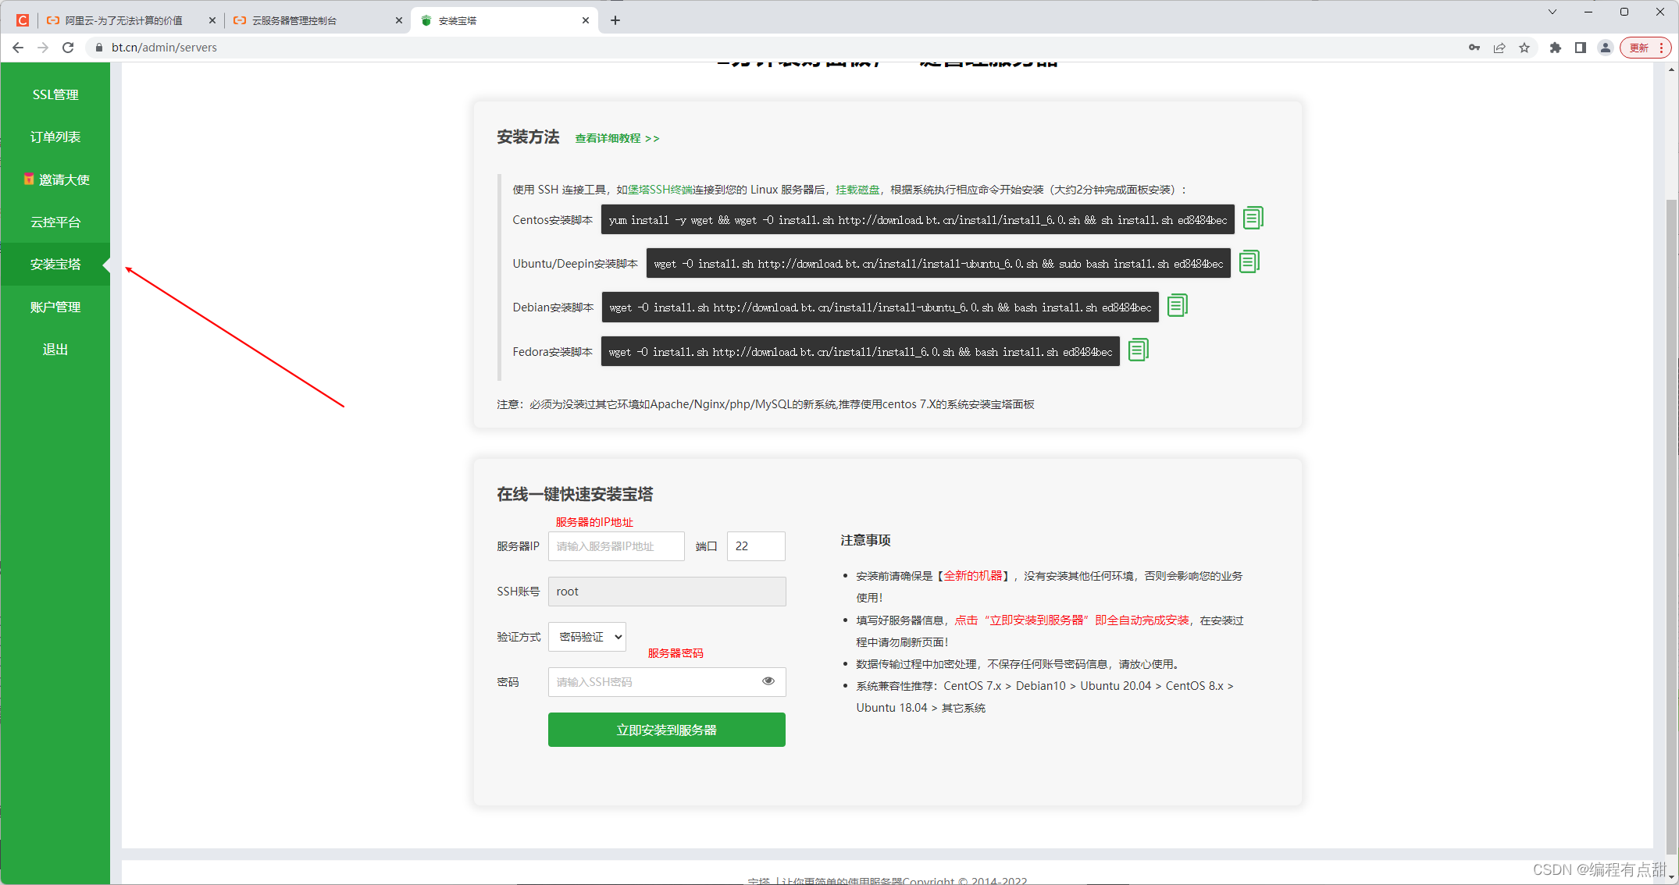
Task: Click the 安装方法 heading
Action: tap(528, 137)
